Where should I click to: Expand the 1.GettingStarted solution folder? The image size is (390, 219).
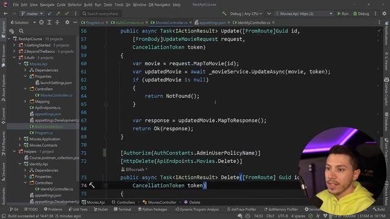click(14, 45)
